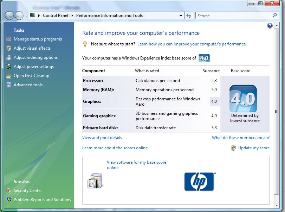The width and height of the screenshot is (285, 212).
Task: Click the HP logo image
Action: tap(199, 182)
